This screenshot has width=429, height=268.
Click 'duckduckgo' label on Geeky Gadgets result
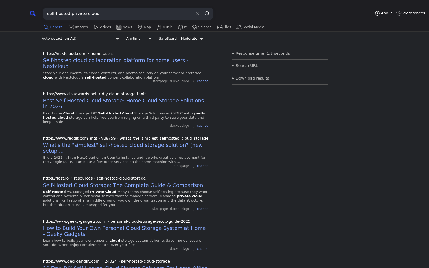179,249
